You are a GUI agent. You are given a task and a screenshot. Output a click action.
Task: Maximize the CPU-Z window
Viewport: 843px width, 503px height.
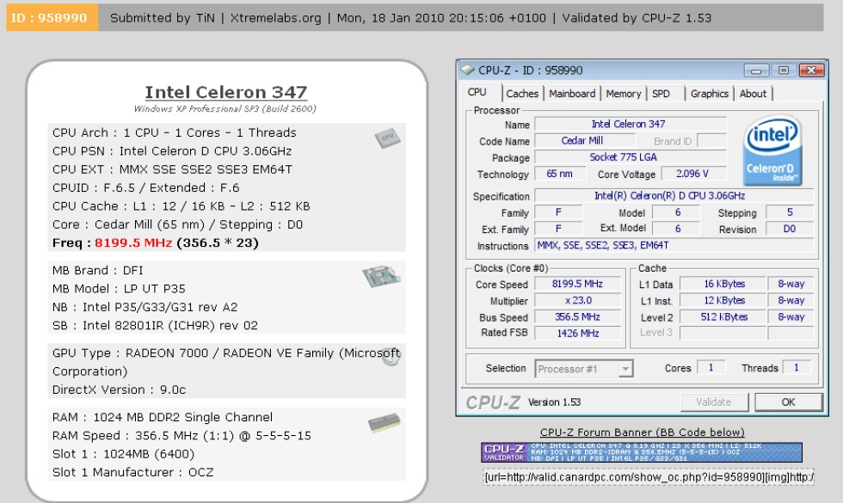[x=784, y=71]
